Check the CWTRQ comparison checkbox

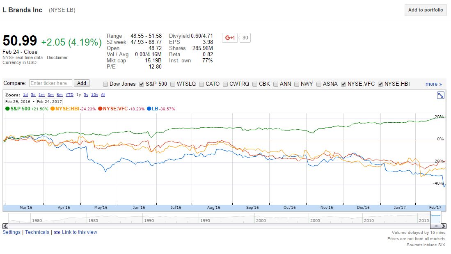pos(225,84)
